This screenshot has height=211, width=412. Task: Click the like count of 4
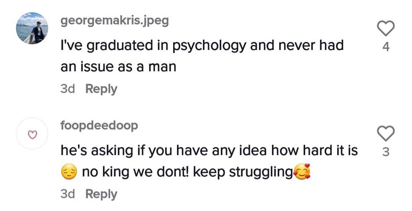pyautogui.click(x=386, y=47)
